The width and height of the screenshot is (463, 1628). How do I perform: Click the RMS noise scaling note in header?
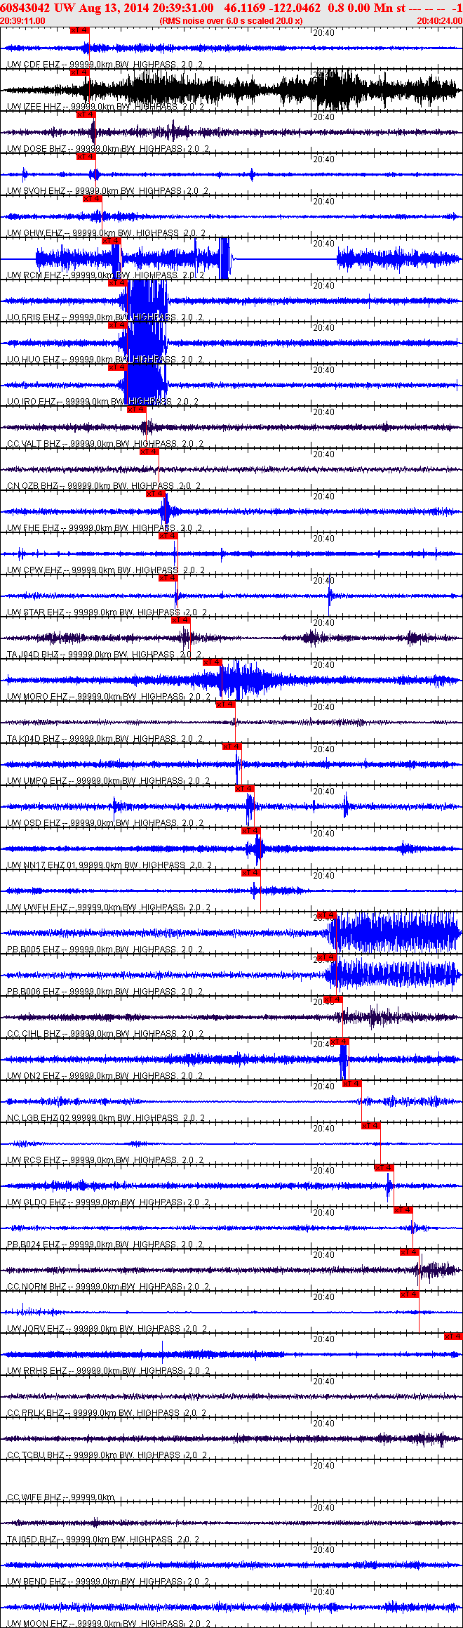tap(231, 21)
